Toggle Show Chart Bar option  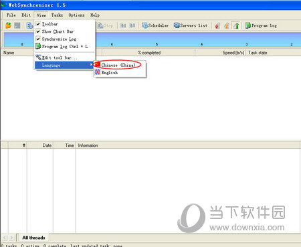tap(65, 31)
